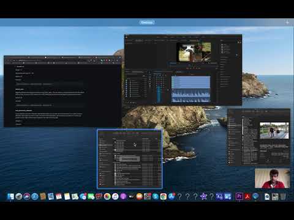Open orange Books icon in Dock
294x220 pixels.
139,197
